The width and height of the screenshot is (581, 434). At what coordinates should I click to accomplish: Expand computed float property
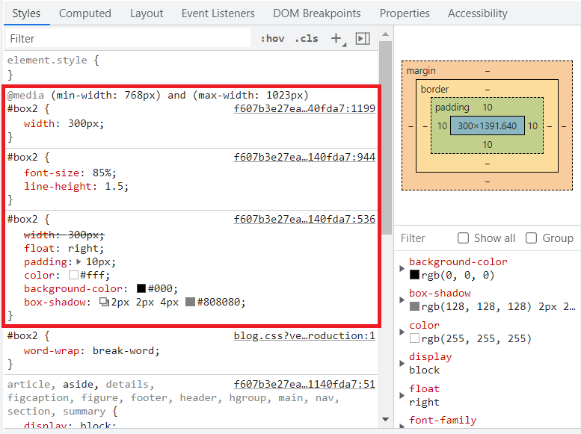[x=402, y=395]
